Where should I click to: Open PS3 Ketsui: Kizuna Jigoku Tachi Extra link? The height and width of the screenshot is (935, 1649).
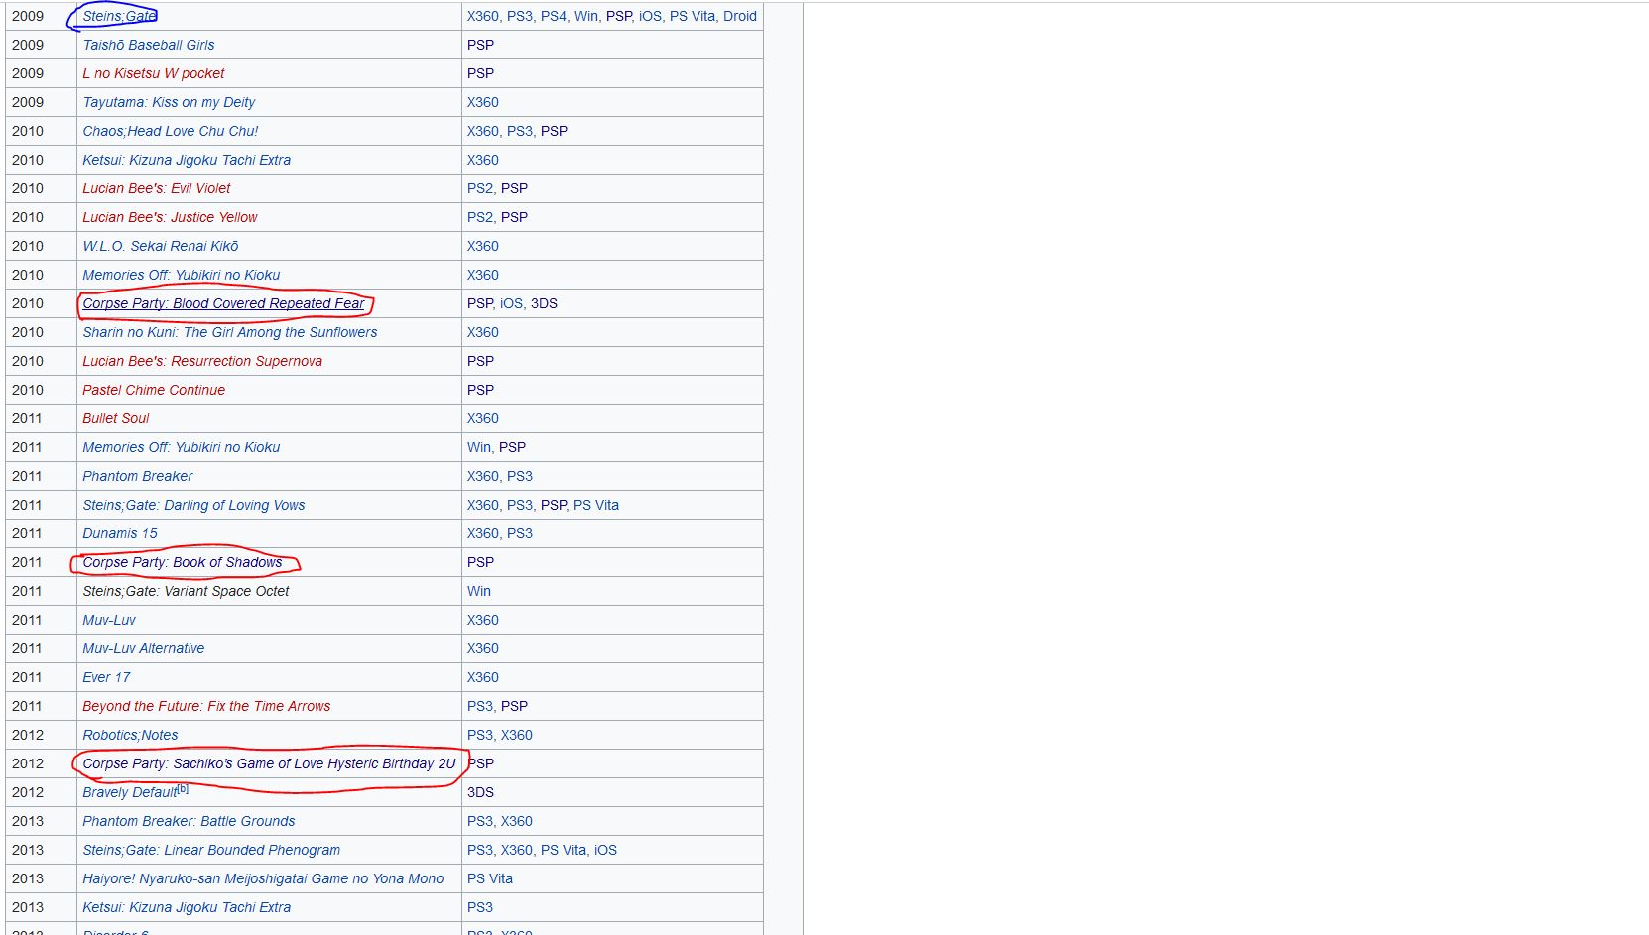pos(187,907)
